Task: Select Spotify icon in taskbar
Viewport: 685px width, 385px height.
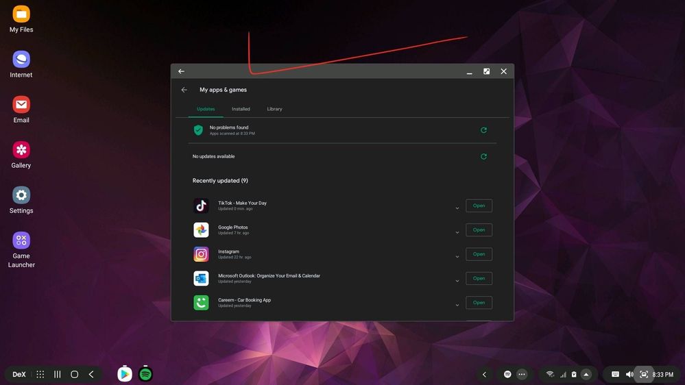Action: coord(145,373)
